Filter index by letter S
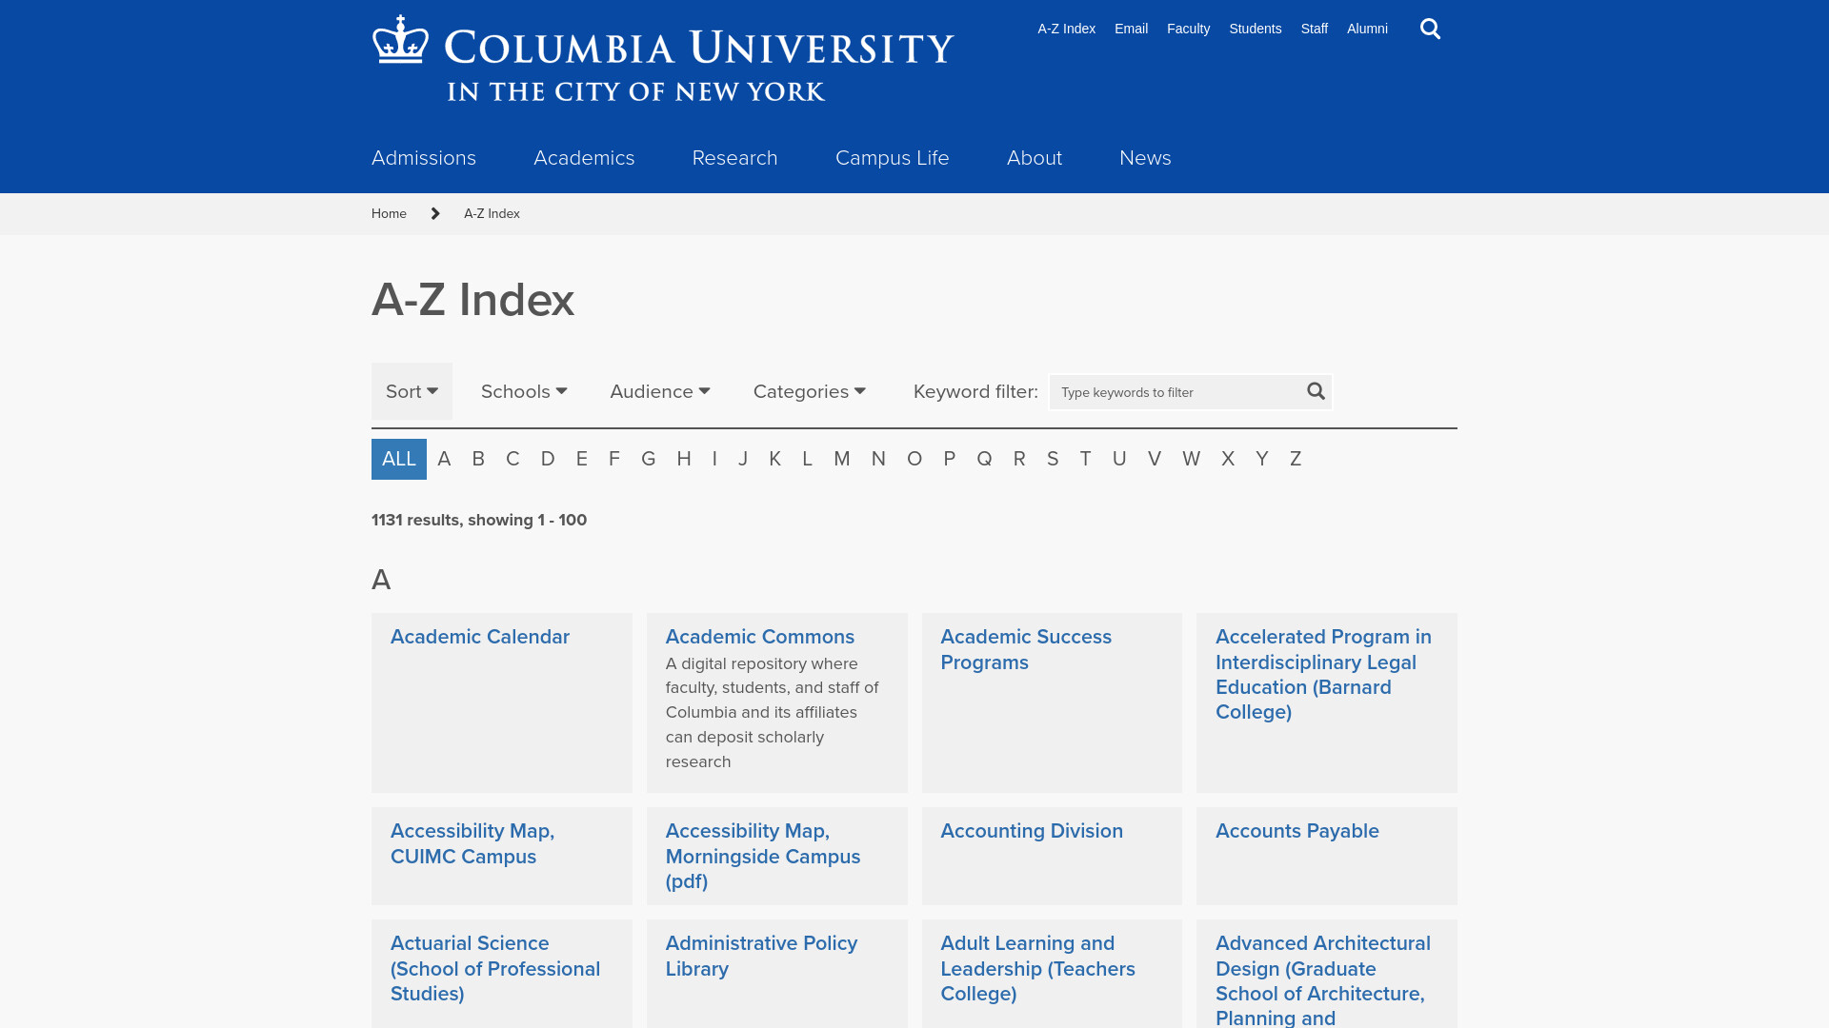 [x=1053, y=459]
